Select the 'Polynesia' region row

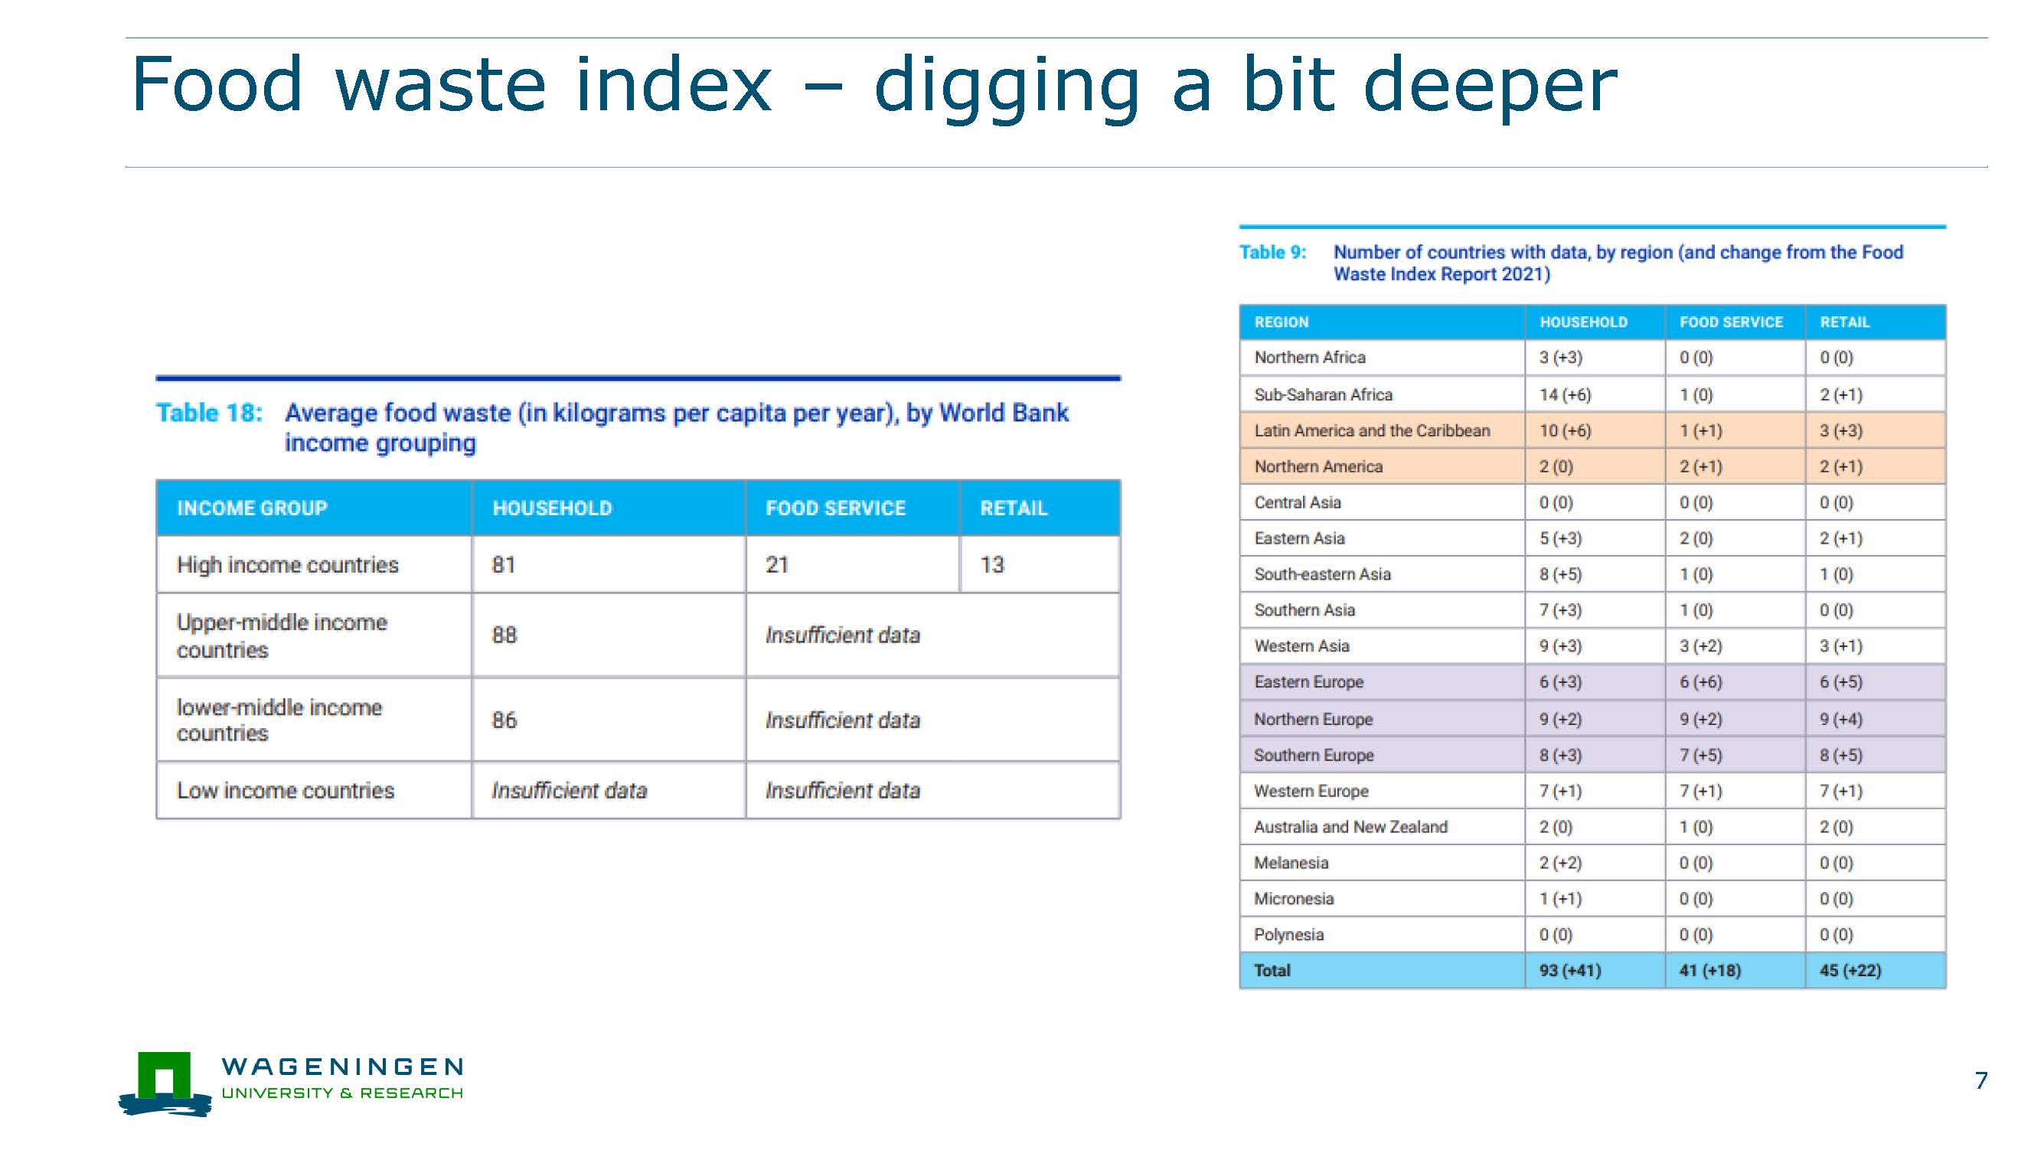(x=1592, y=935)
